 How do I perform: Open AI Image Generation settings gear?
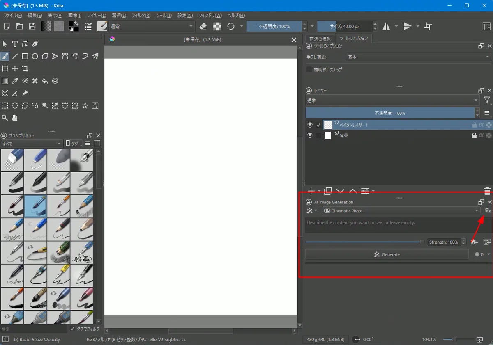coord(488,210)
